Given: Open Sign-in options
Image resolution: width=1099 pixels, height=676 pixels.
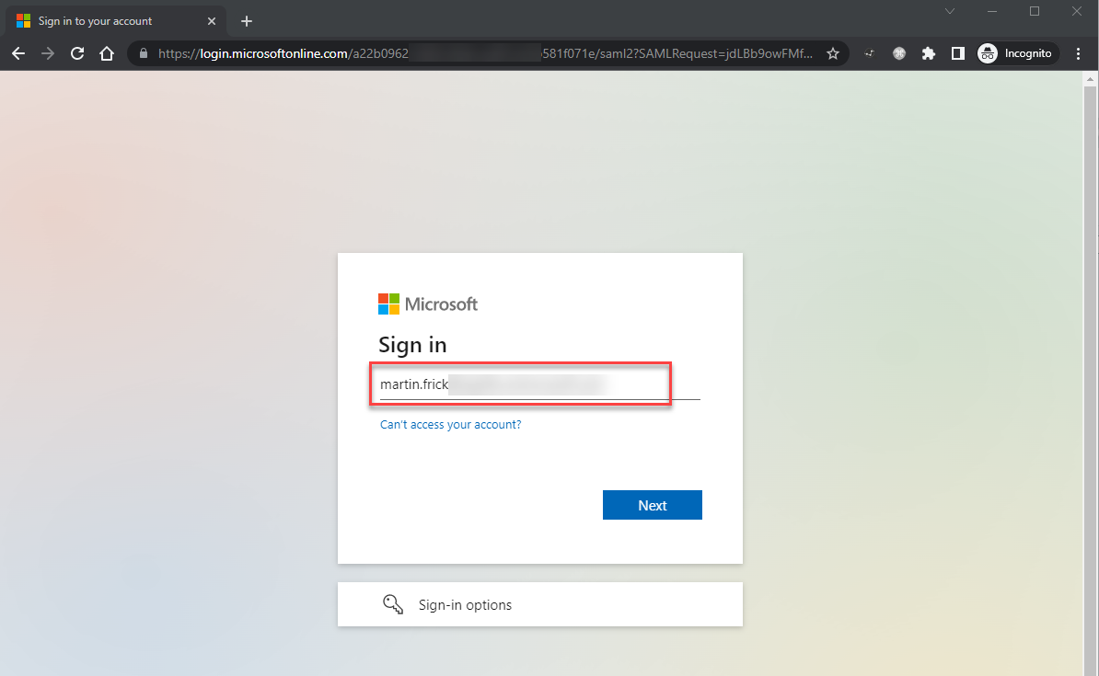Looking at the screenshot, I should 539,604.
